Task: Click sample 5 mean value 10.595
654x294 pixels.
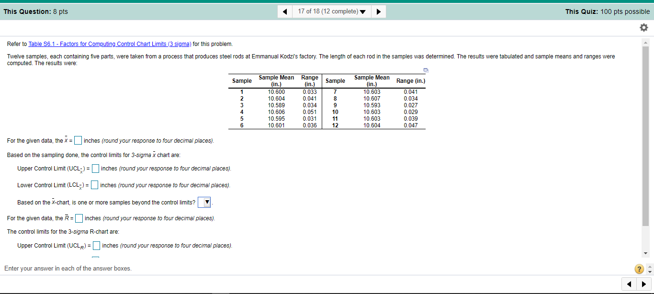Action: point(276,119)
